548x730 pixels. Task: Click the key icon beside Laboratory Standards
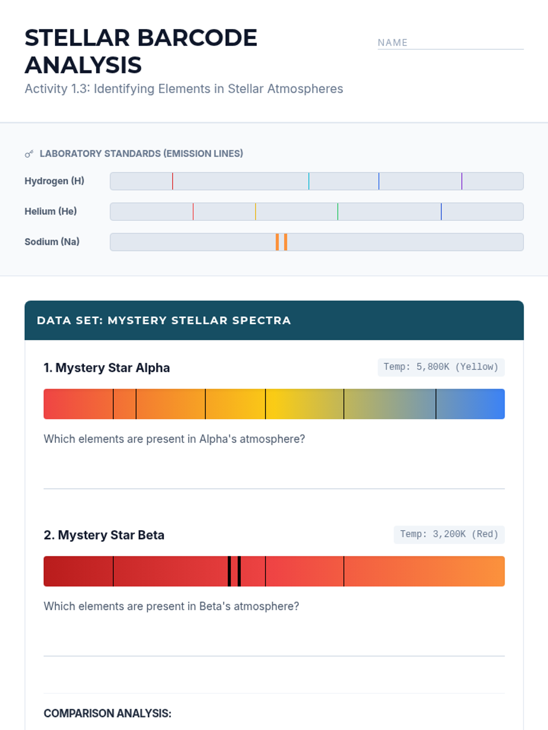[29, 154]
